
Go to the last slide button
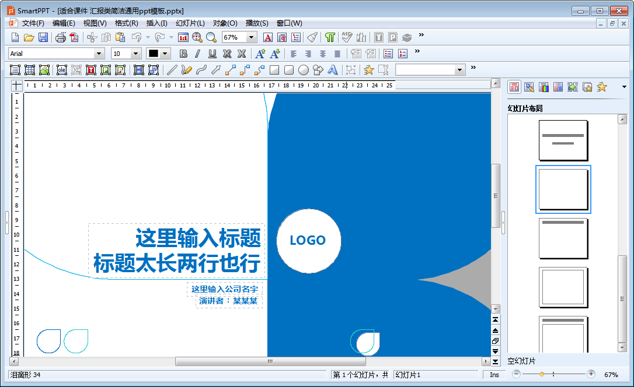495,361
